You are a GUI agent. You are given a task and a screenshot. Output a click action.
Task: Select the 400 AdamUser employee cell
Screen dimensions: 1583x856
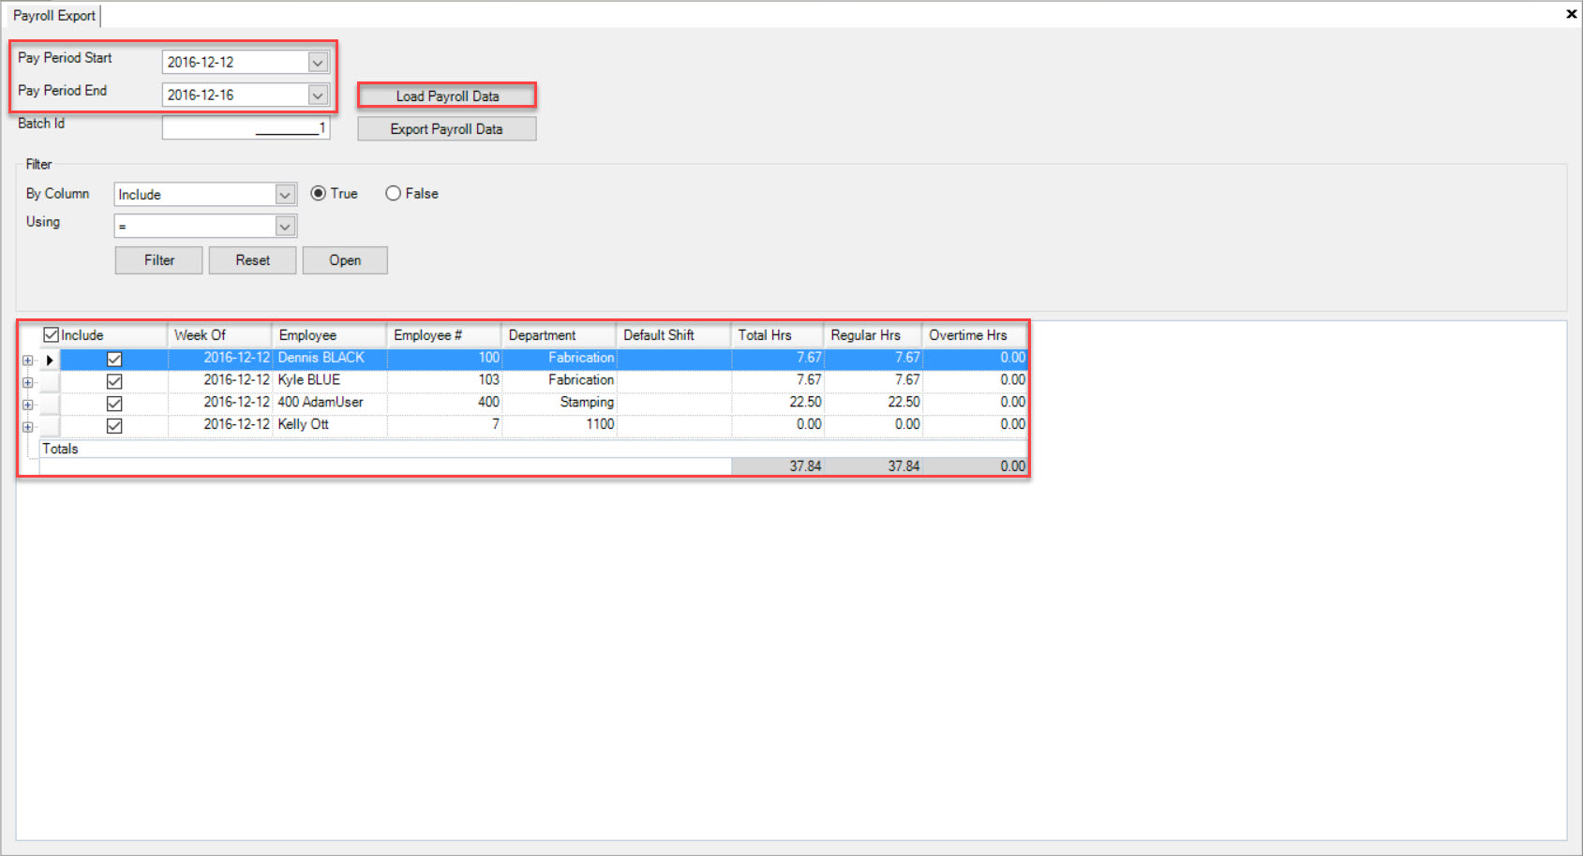tap(329, 403)
